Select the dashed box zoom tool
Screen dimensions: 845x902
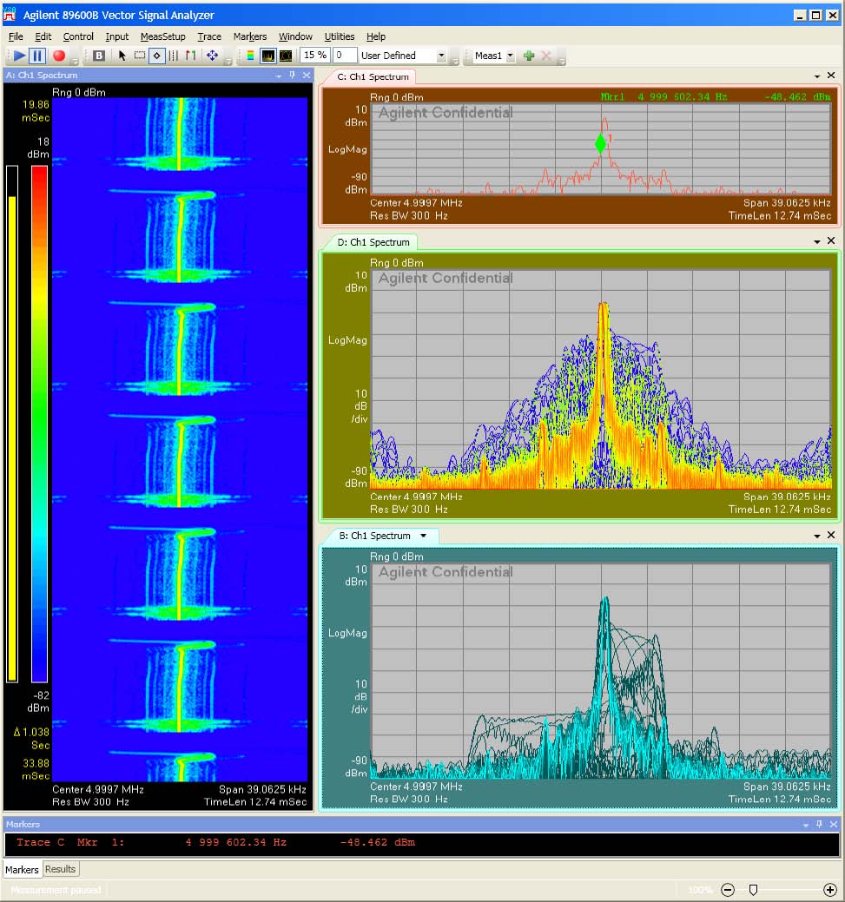point(139,56)
